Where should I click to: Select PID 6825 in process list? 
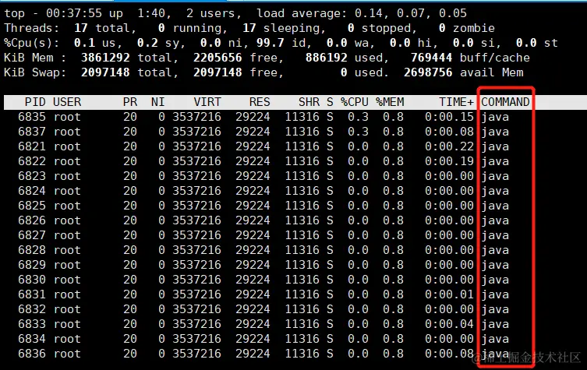(x=32, y=206)
